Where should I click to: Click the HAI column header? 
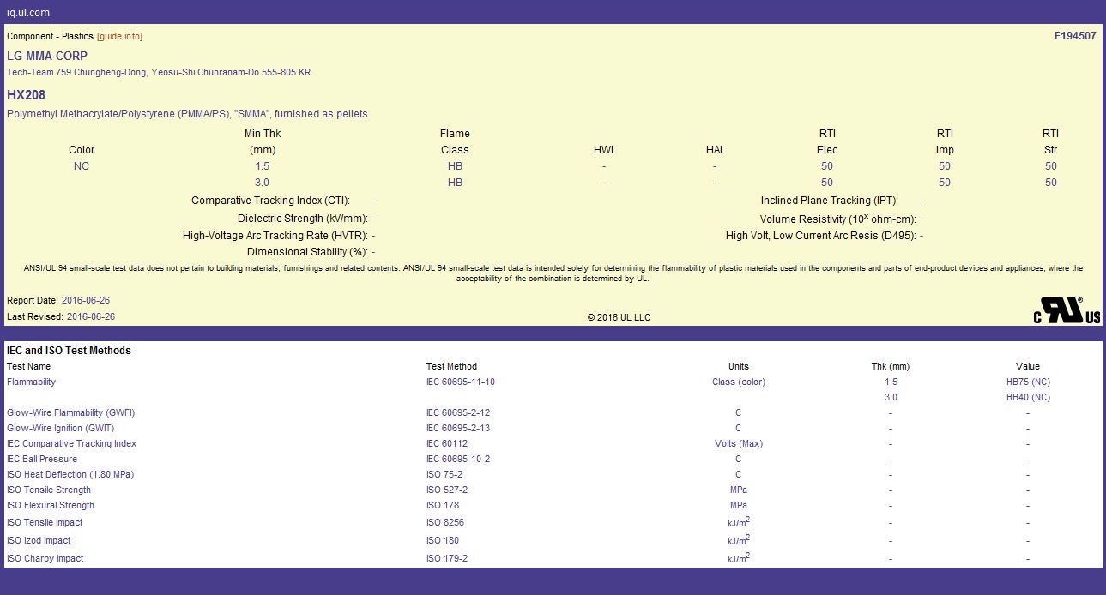(x=715, y=149)
